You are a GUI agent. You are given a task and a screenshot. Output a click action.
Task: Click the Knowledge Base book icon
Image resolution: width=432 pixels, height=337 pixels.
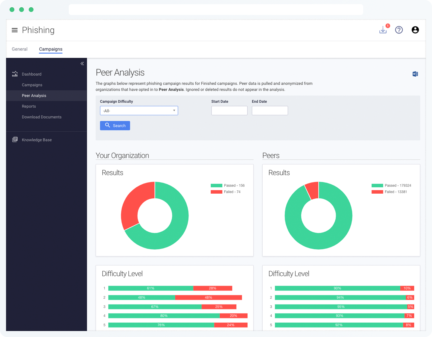15,139
